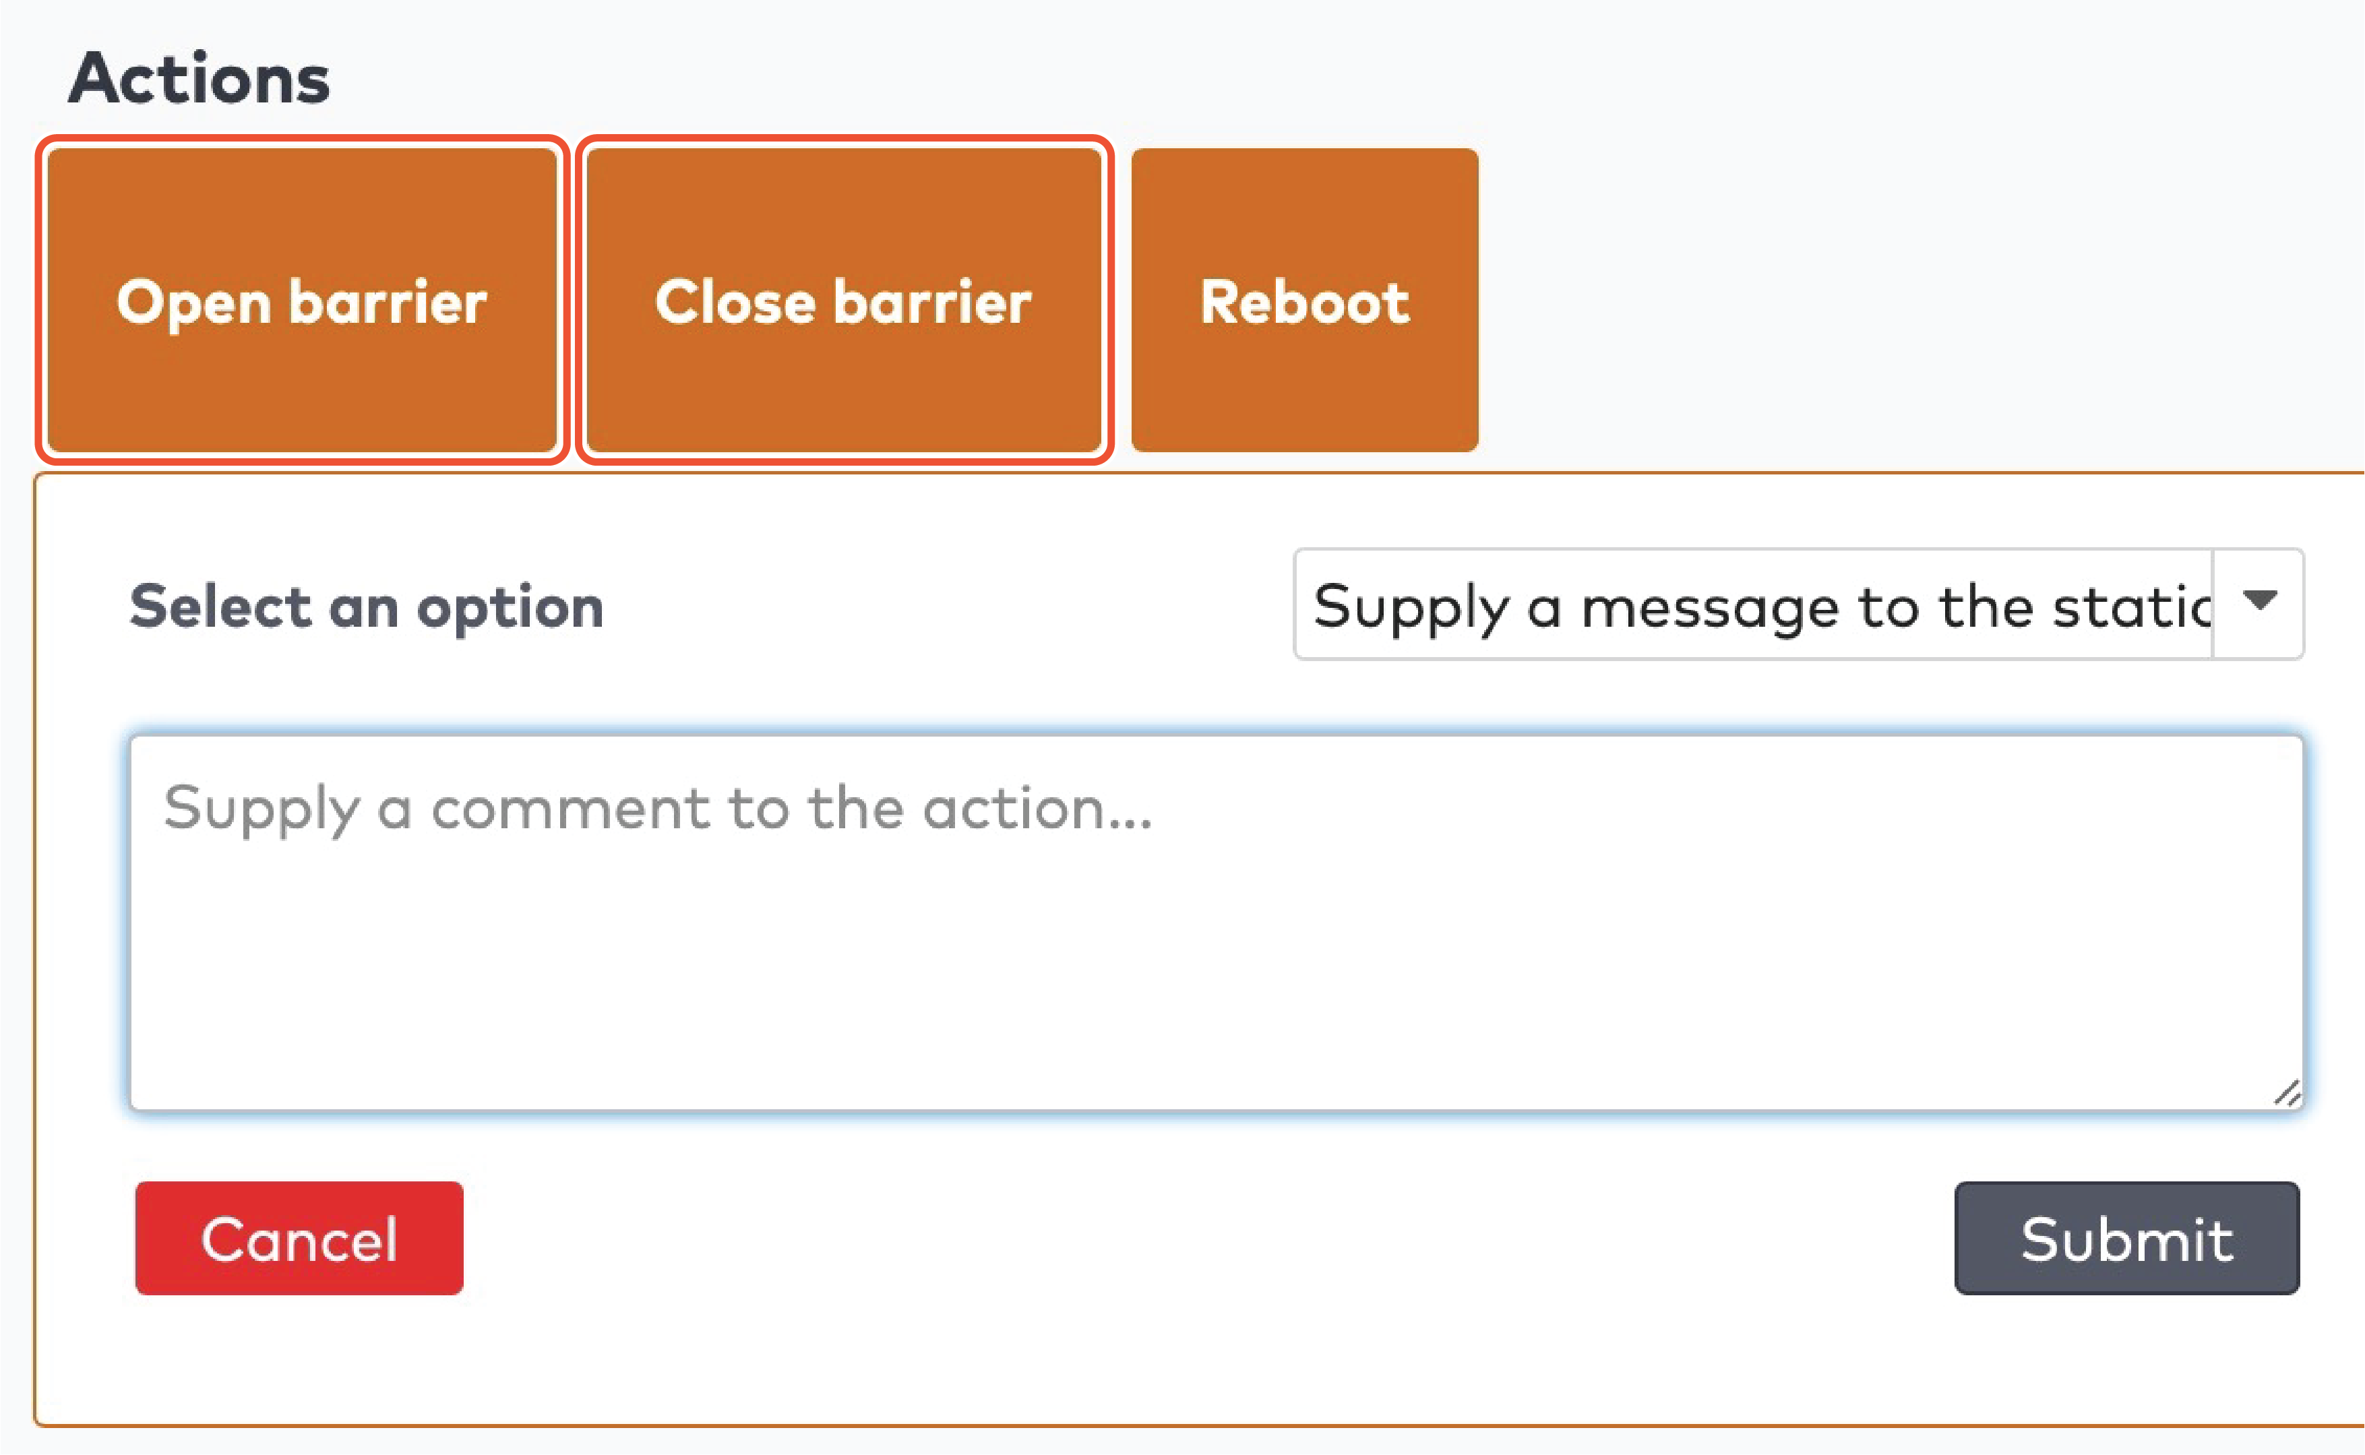Click the diagonal grip in the comment box corner
This screenshot has height=1455, width=2365.
tap(2287, 1093)
